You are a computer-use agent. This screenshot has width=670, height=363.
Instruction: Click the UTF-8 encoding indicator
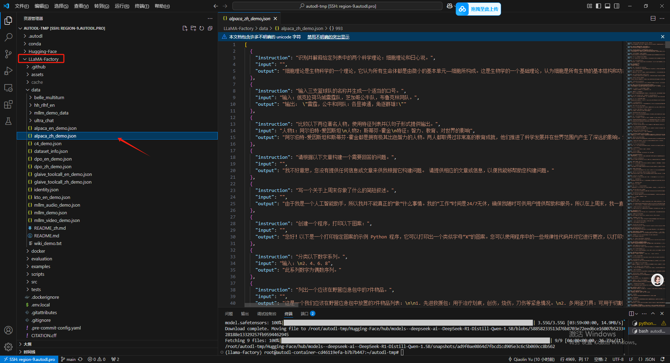click(618, 359)
